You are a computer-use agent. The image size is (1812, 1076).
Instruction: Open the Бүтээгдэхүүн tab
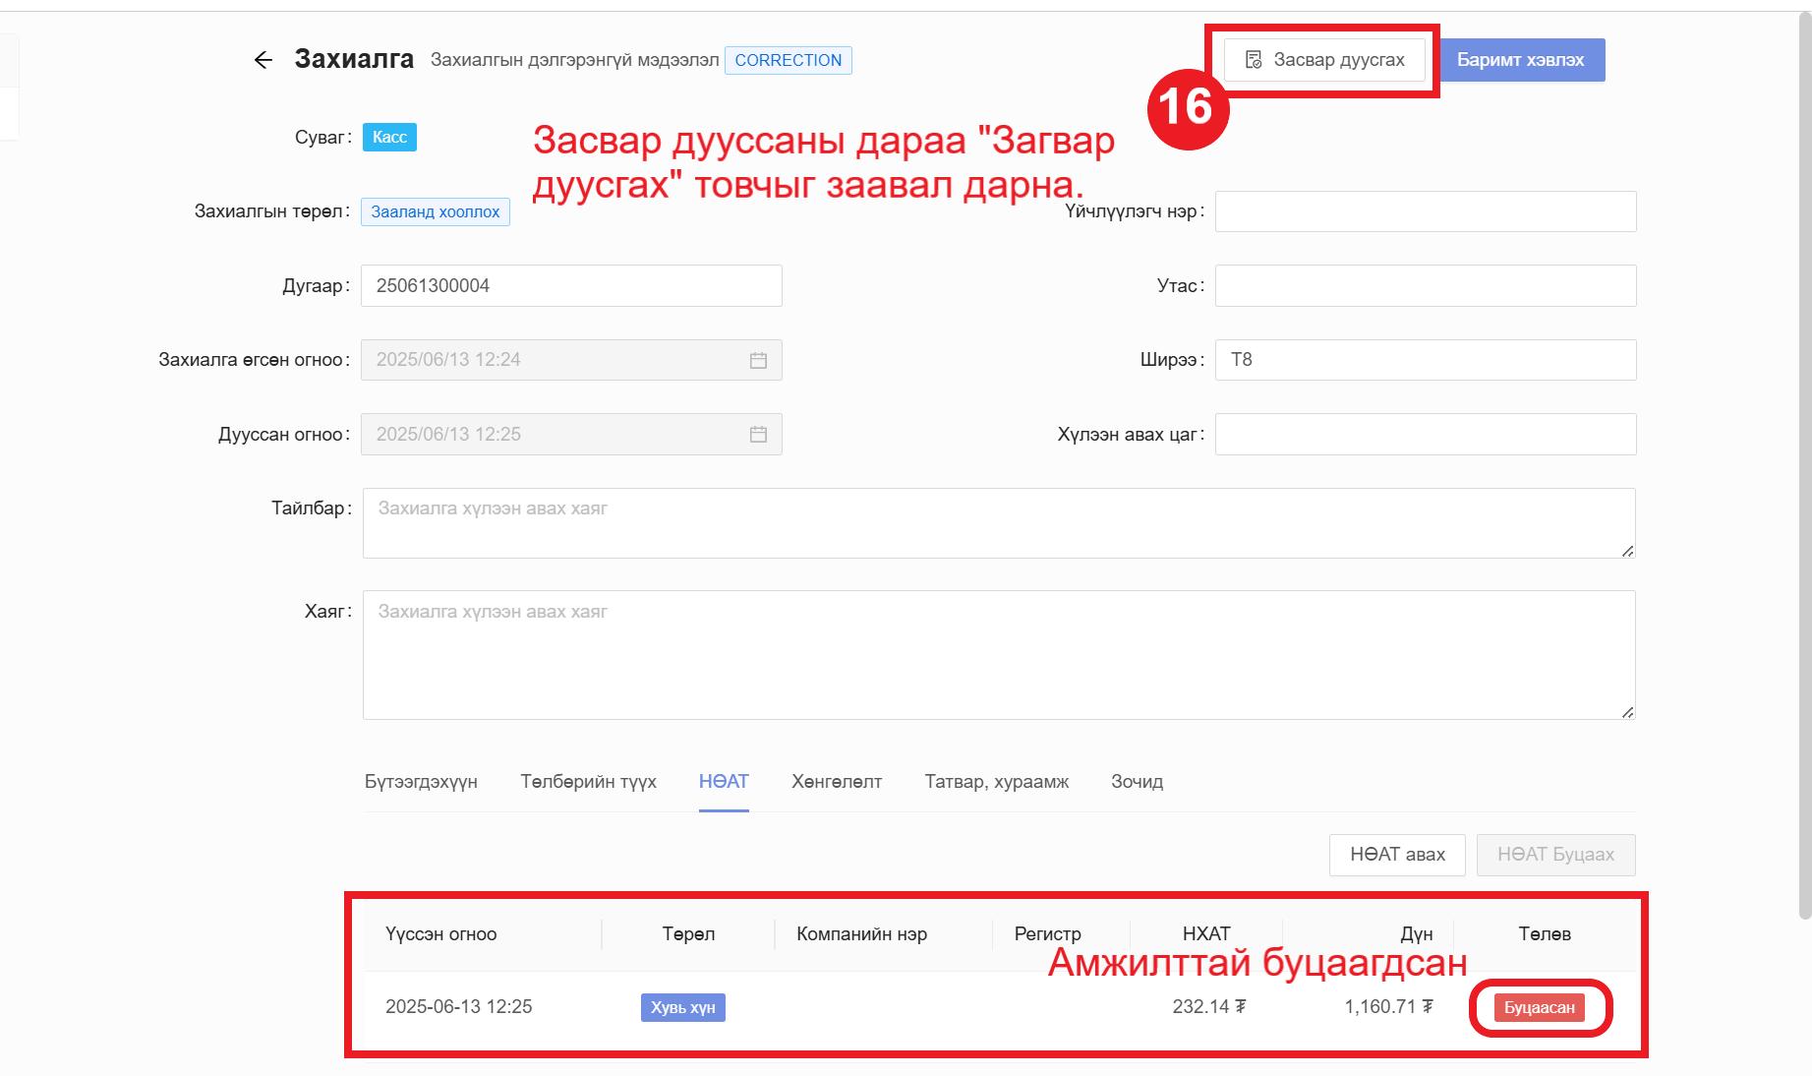coord(421,782)
